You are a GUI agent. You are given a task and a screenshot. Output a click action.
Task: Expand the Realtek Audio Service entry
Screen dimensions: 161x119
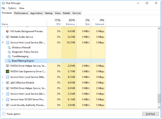click(x=3, y=37)
